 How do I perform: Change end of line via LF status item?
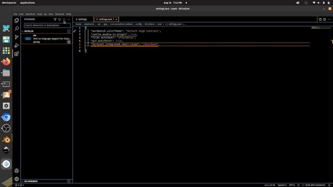(x=298, y=185)
